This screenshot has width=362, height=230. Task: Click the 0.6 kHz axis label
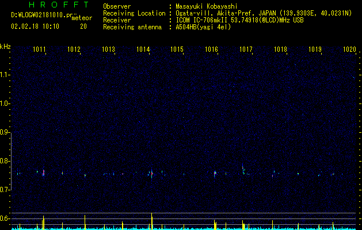pyautogui.click(x=5, y=218)
